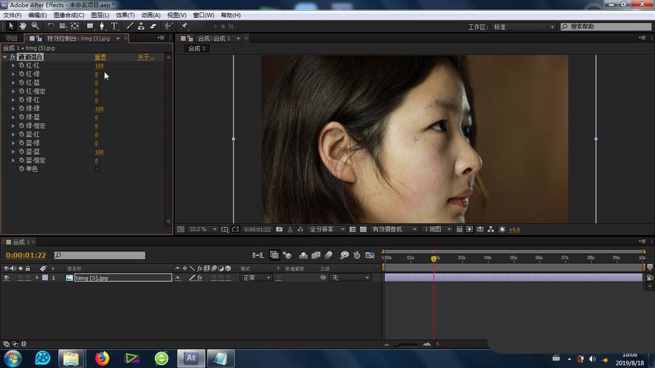Select the Eraser tool
The width and height of the screenshot is (655, 368).
pos(153,26)
